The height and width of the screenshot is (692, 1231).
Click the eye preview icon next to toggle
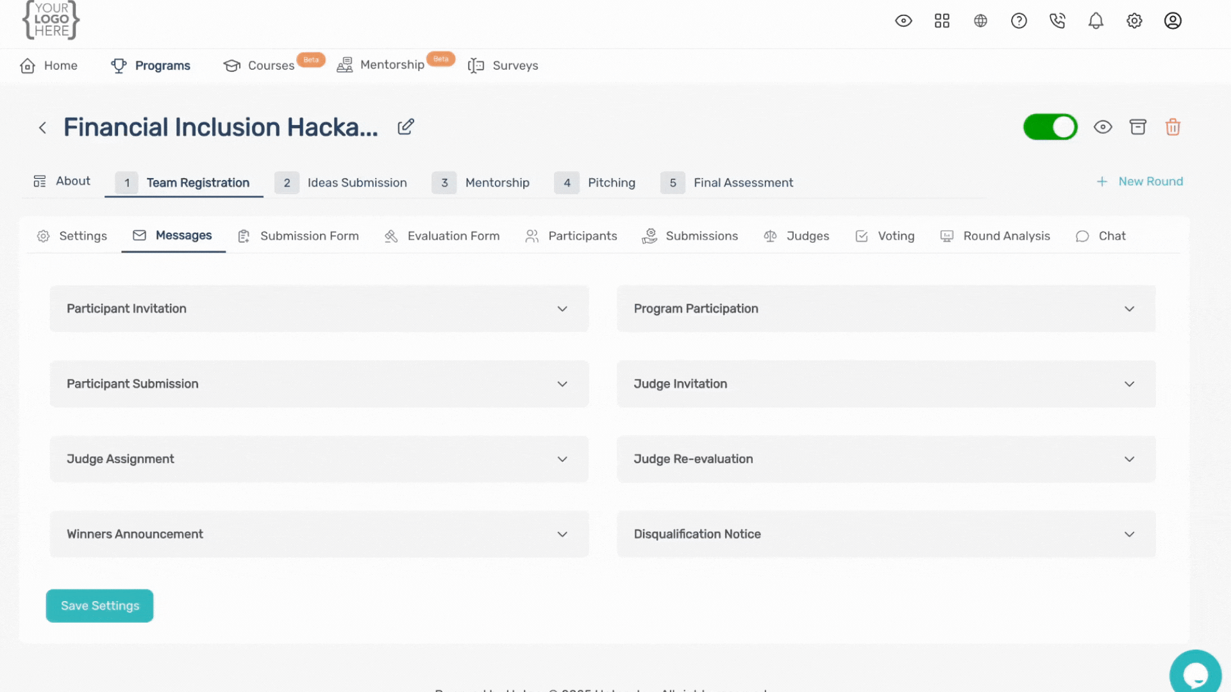[1103, 127]
